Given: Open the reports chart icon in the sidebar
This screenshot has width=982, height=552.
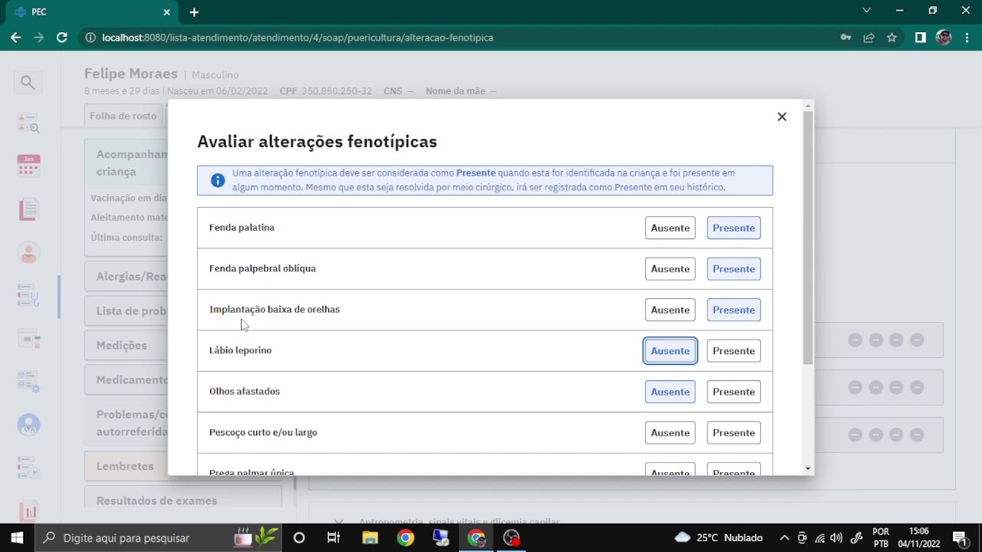Looking at the screenshot, I should point(28,511).
